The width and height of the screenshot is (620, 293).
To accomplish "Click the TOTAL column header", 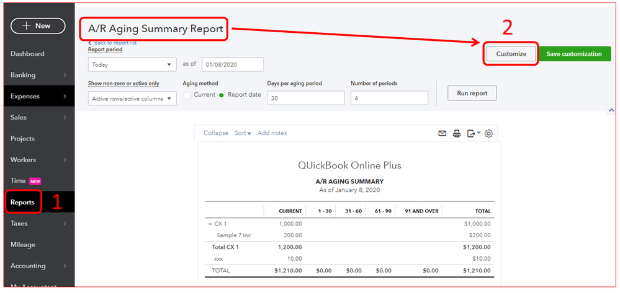I will [x=483, y=211].
